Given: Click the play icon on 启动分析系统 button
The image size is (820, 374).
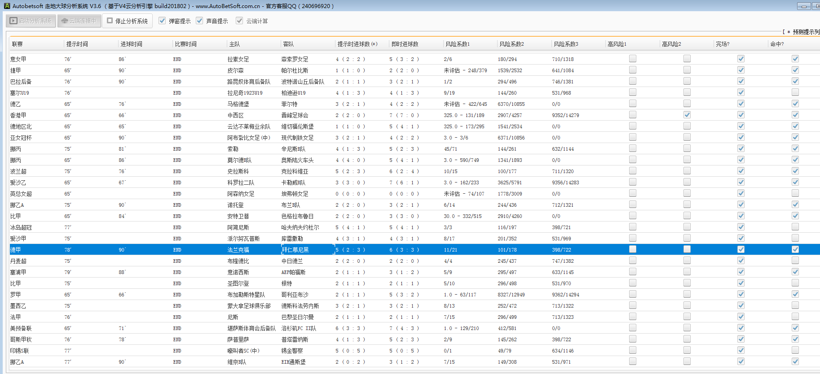Looking at the screenshot, I should 13,21.
